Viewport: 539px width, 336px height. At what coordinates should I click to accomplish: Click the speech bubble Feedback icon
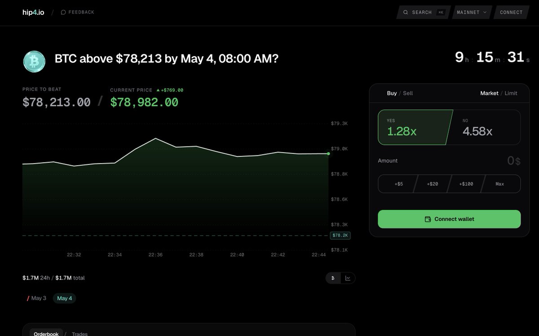[x=63, y=13]
